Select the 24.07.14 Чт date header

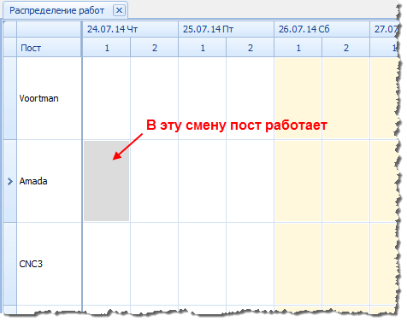pos(130,29)
